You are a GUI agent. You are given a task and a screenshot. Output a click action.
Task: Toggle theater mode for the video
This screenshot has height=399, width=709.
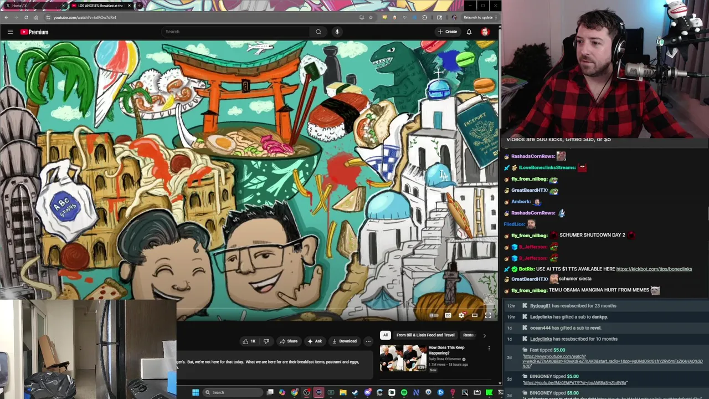tap(475, 315)
